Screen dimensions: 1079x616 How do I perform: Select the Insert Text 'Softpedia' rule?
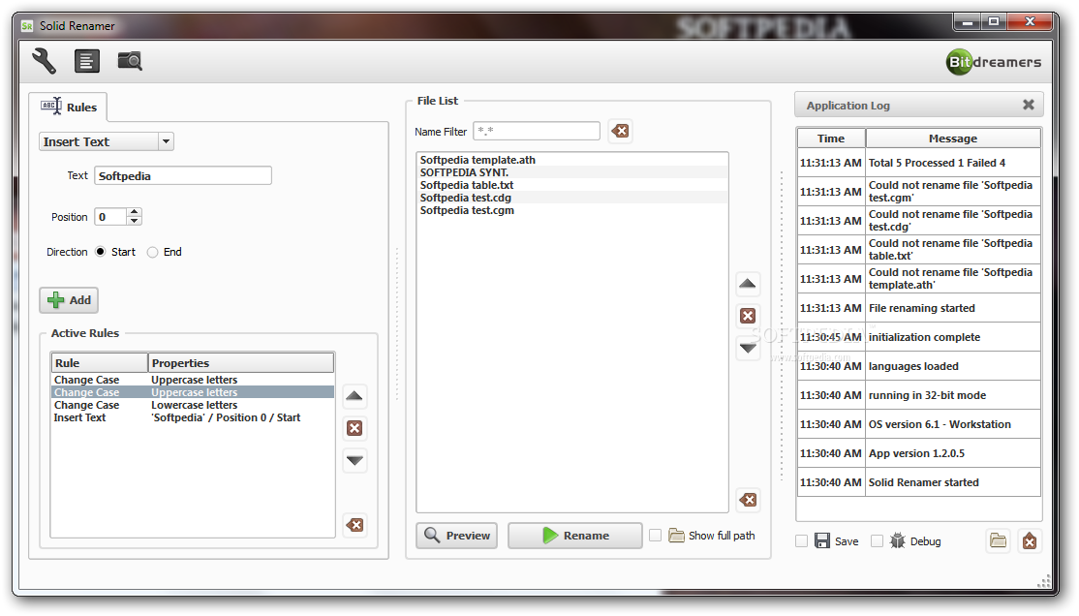click(x=193, y=417)
